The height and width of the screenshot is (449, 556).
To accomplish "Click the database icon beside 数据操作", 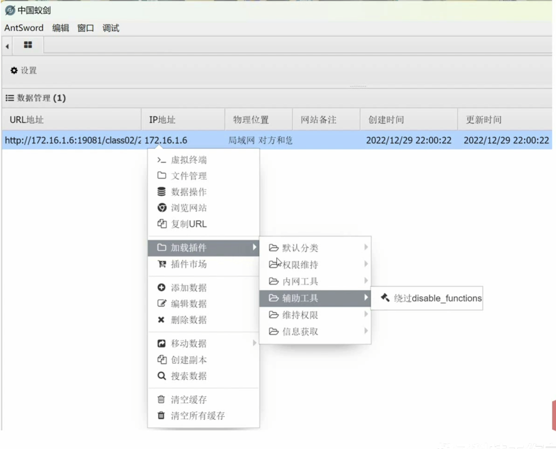I will 161,192.
